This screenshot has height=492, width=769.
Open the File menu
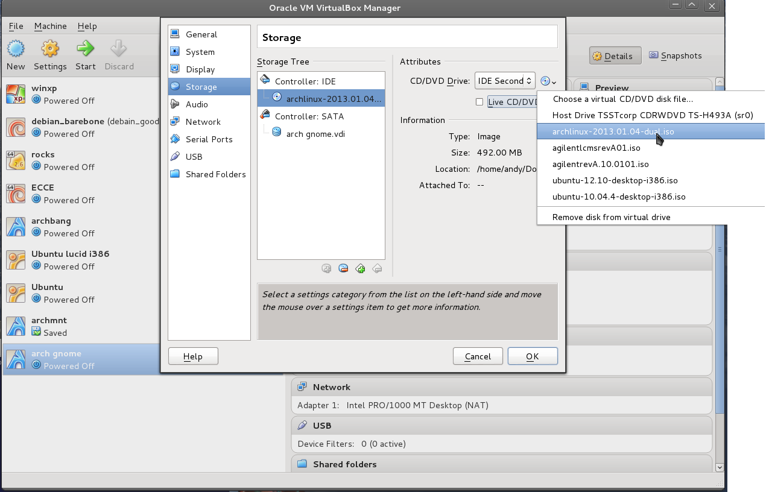tap(16, 26)
